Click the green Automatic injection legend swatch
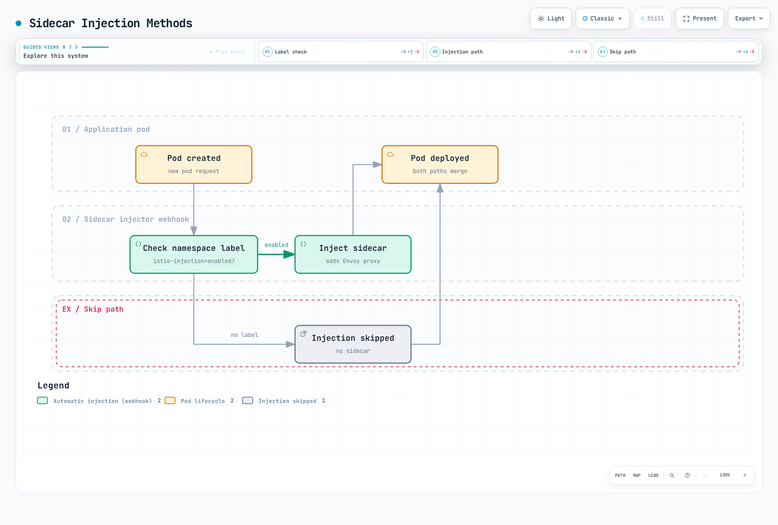 pos(43,401)
